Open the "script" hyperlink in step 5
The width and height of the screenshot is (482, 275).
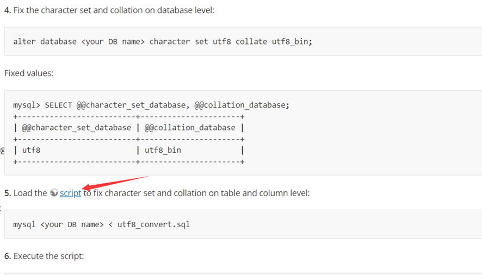pyautogui.click(x=70, y=193)
